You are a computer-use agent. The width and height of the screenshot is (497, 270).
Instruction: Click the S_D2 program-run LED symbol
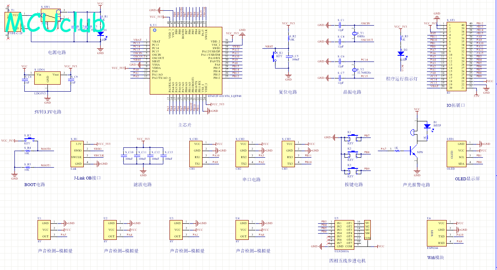tap(400, 54)
